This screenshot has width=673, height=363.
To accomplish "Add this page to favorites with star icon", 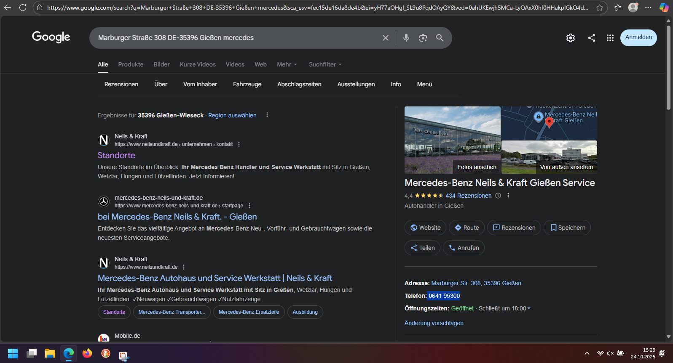I will pos(600,8).
